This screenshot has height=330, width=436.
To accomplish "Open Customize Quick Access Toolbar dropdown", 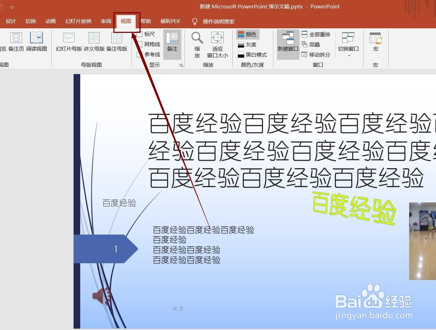I will 12,7.
